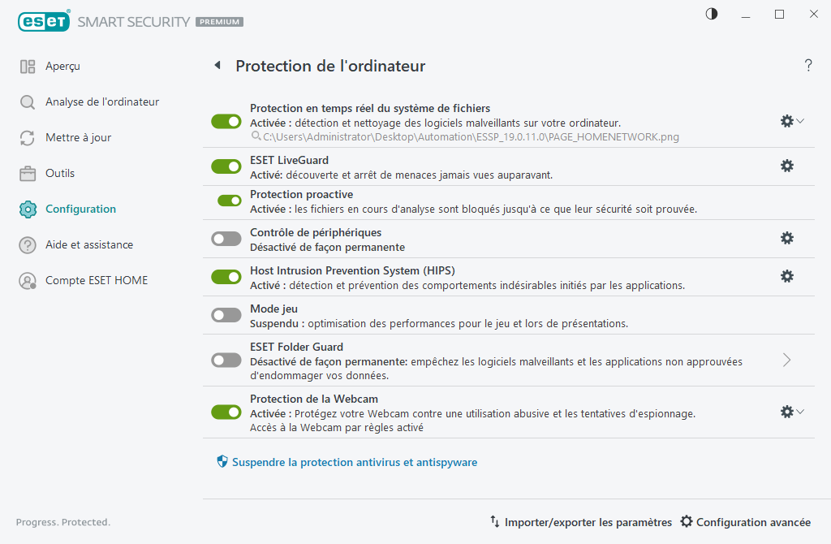Image resolution: width=831 pixels, height=544 pixels.
Task: Open ESET LiveGuard settings gear
Action: click(x=786, y=166)
